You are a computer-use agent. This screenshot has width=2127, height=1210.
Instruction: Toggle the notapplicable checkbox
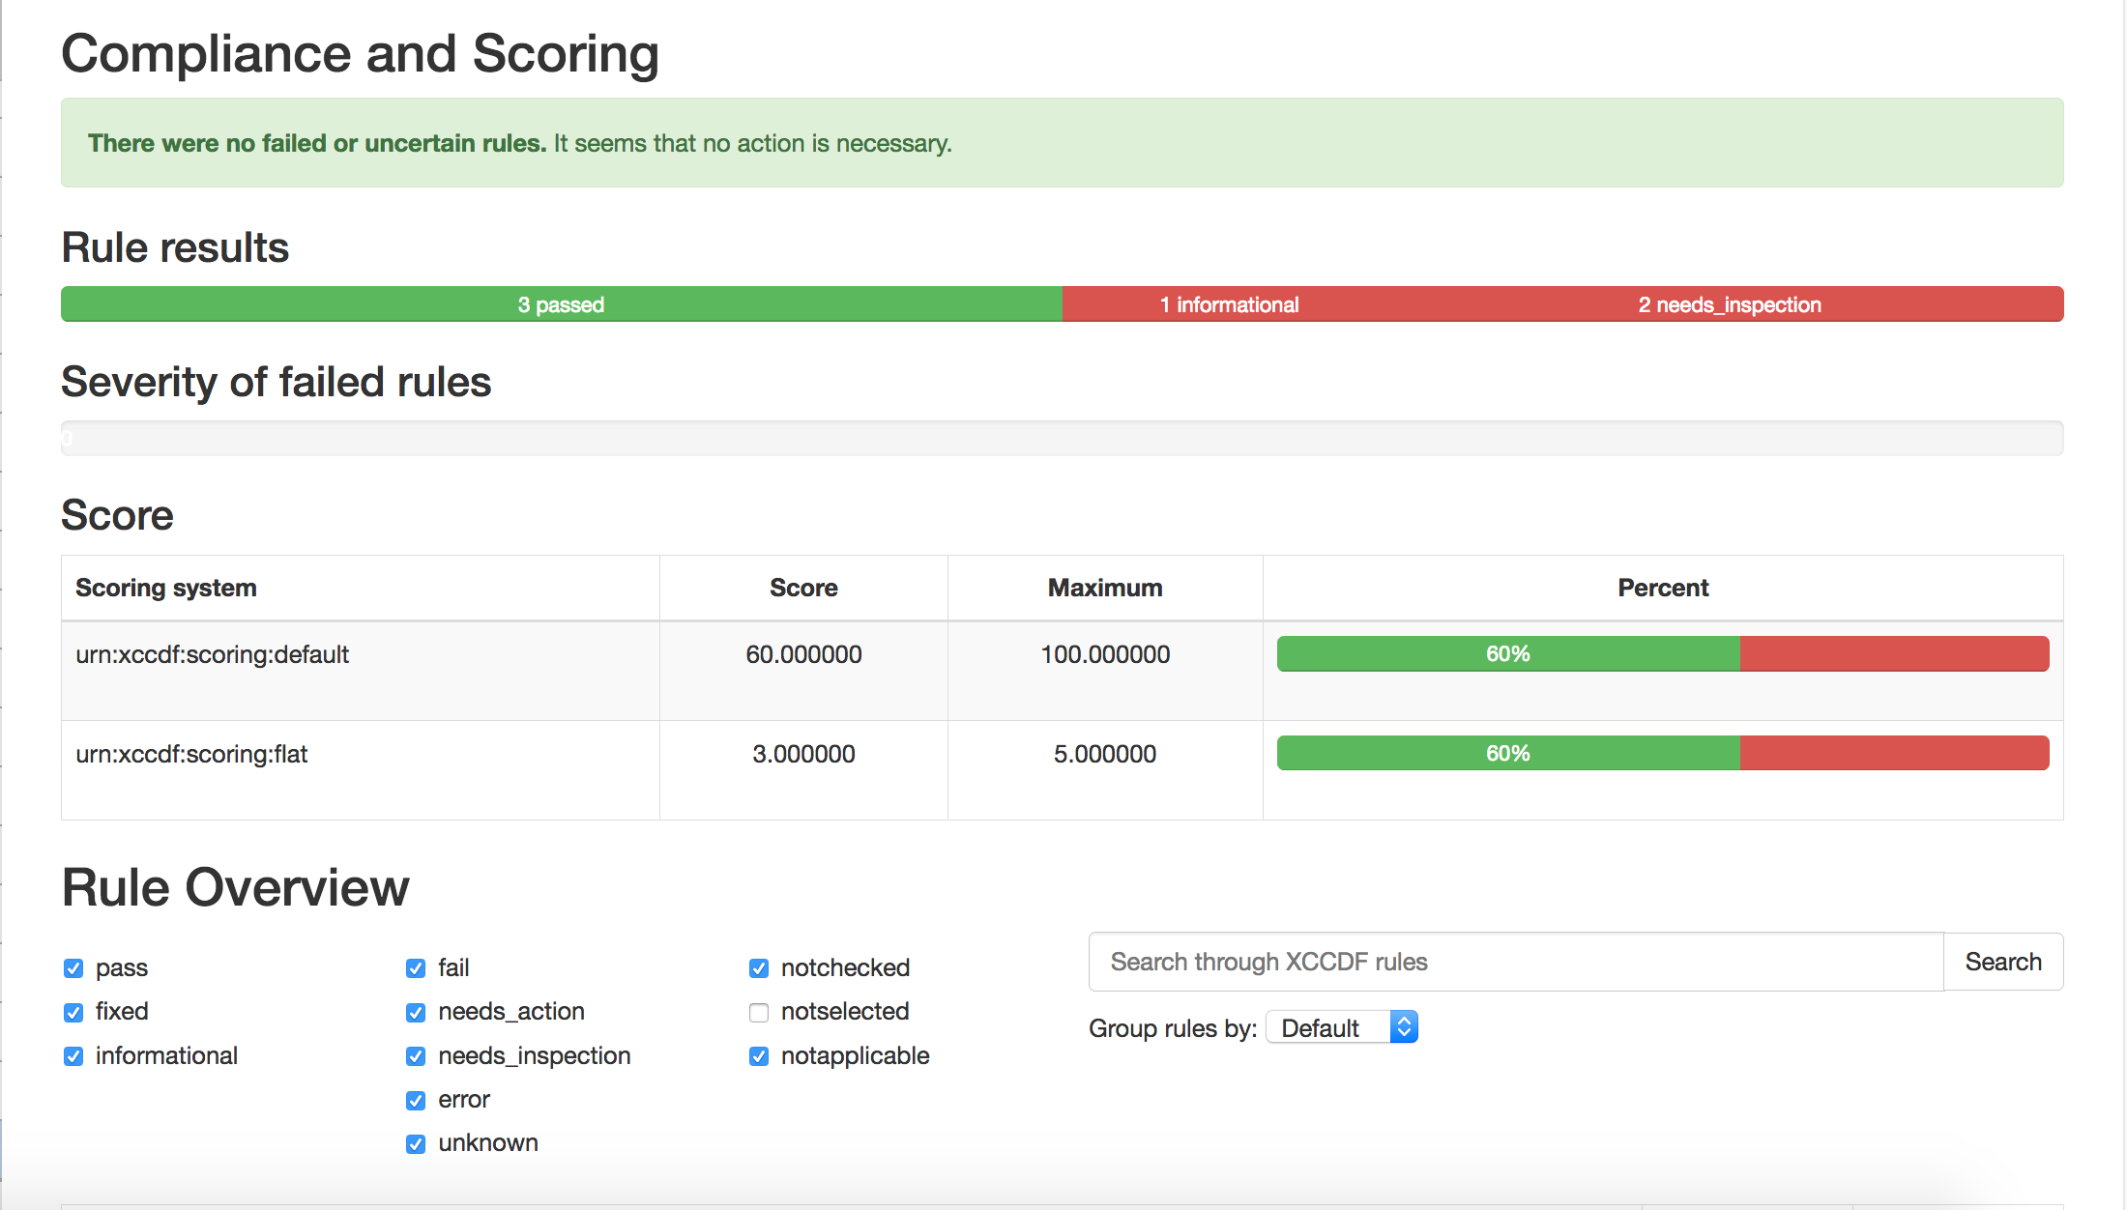click(x=759, y=1056)
